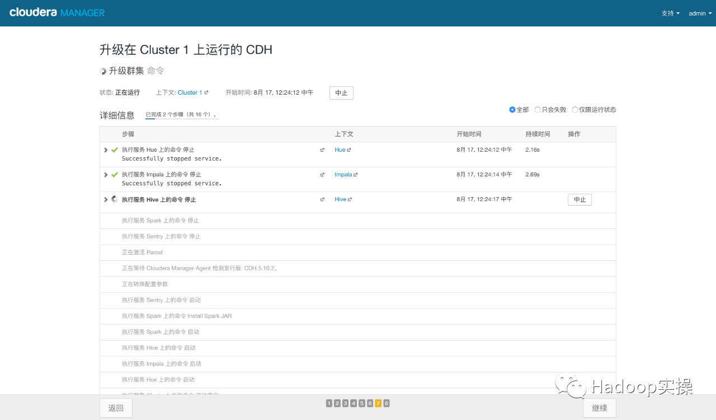Click the step waiting for CDH 5.10.2 detection
Image resolution: width=716 pixels, height=420 pixels.
coord(200,268)
